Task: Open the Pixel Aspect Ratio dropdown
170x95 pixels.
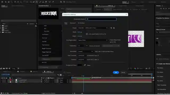Action: [x=93, y=40]
